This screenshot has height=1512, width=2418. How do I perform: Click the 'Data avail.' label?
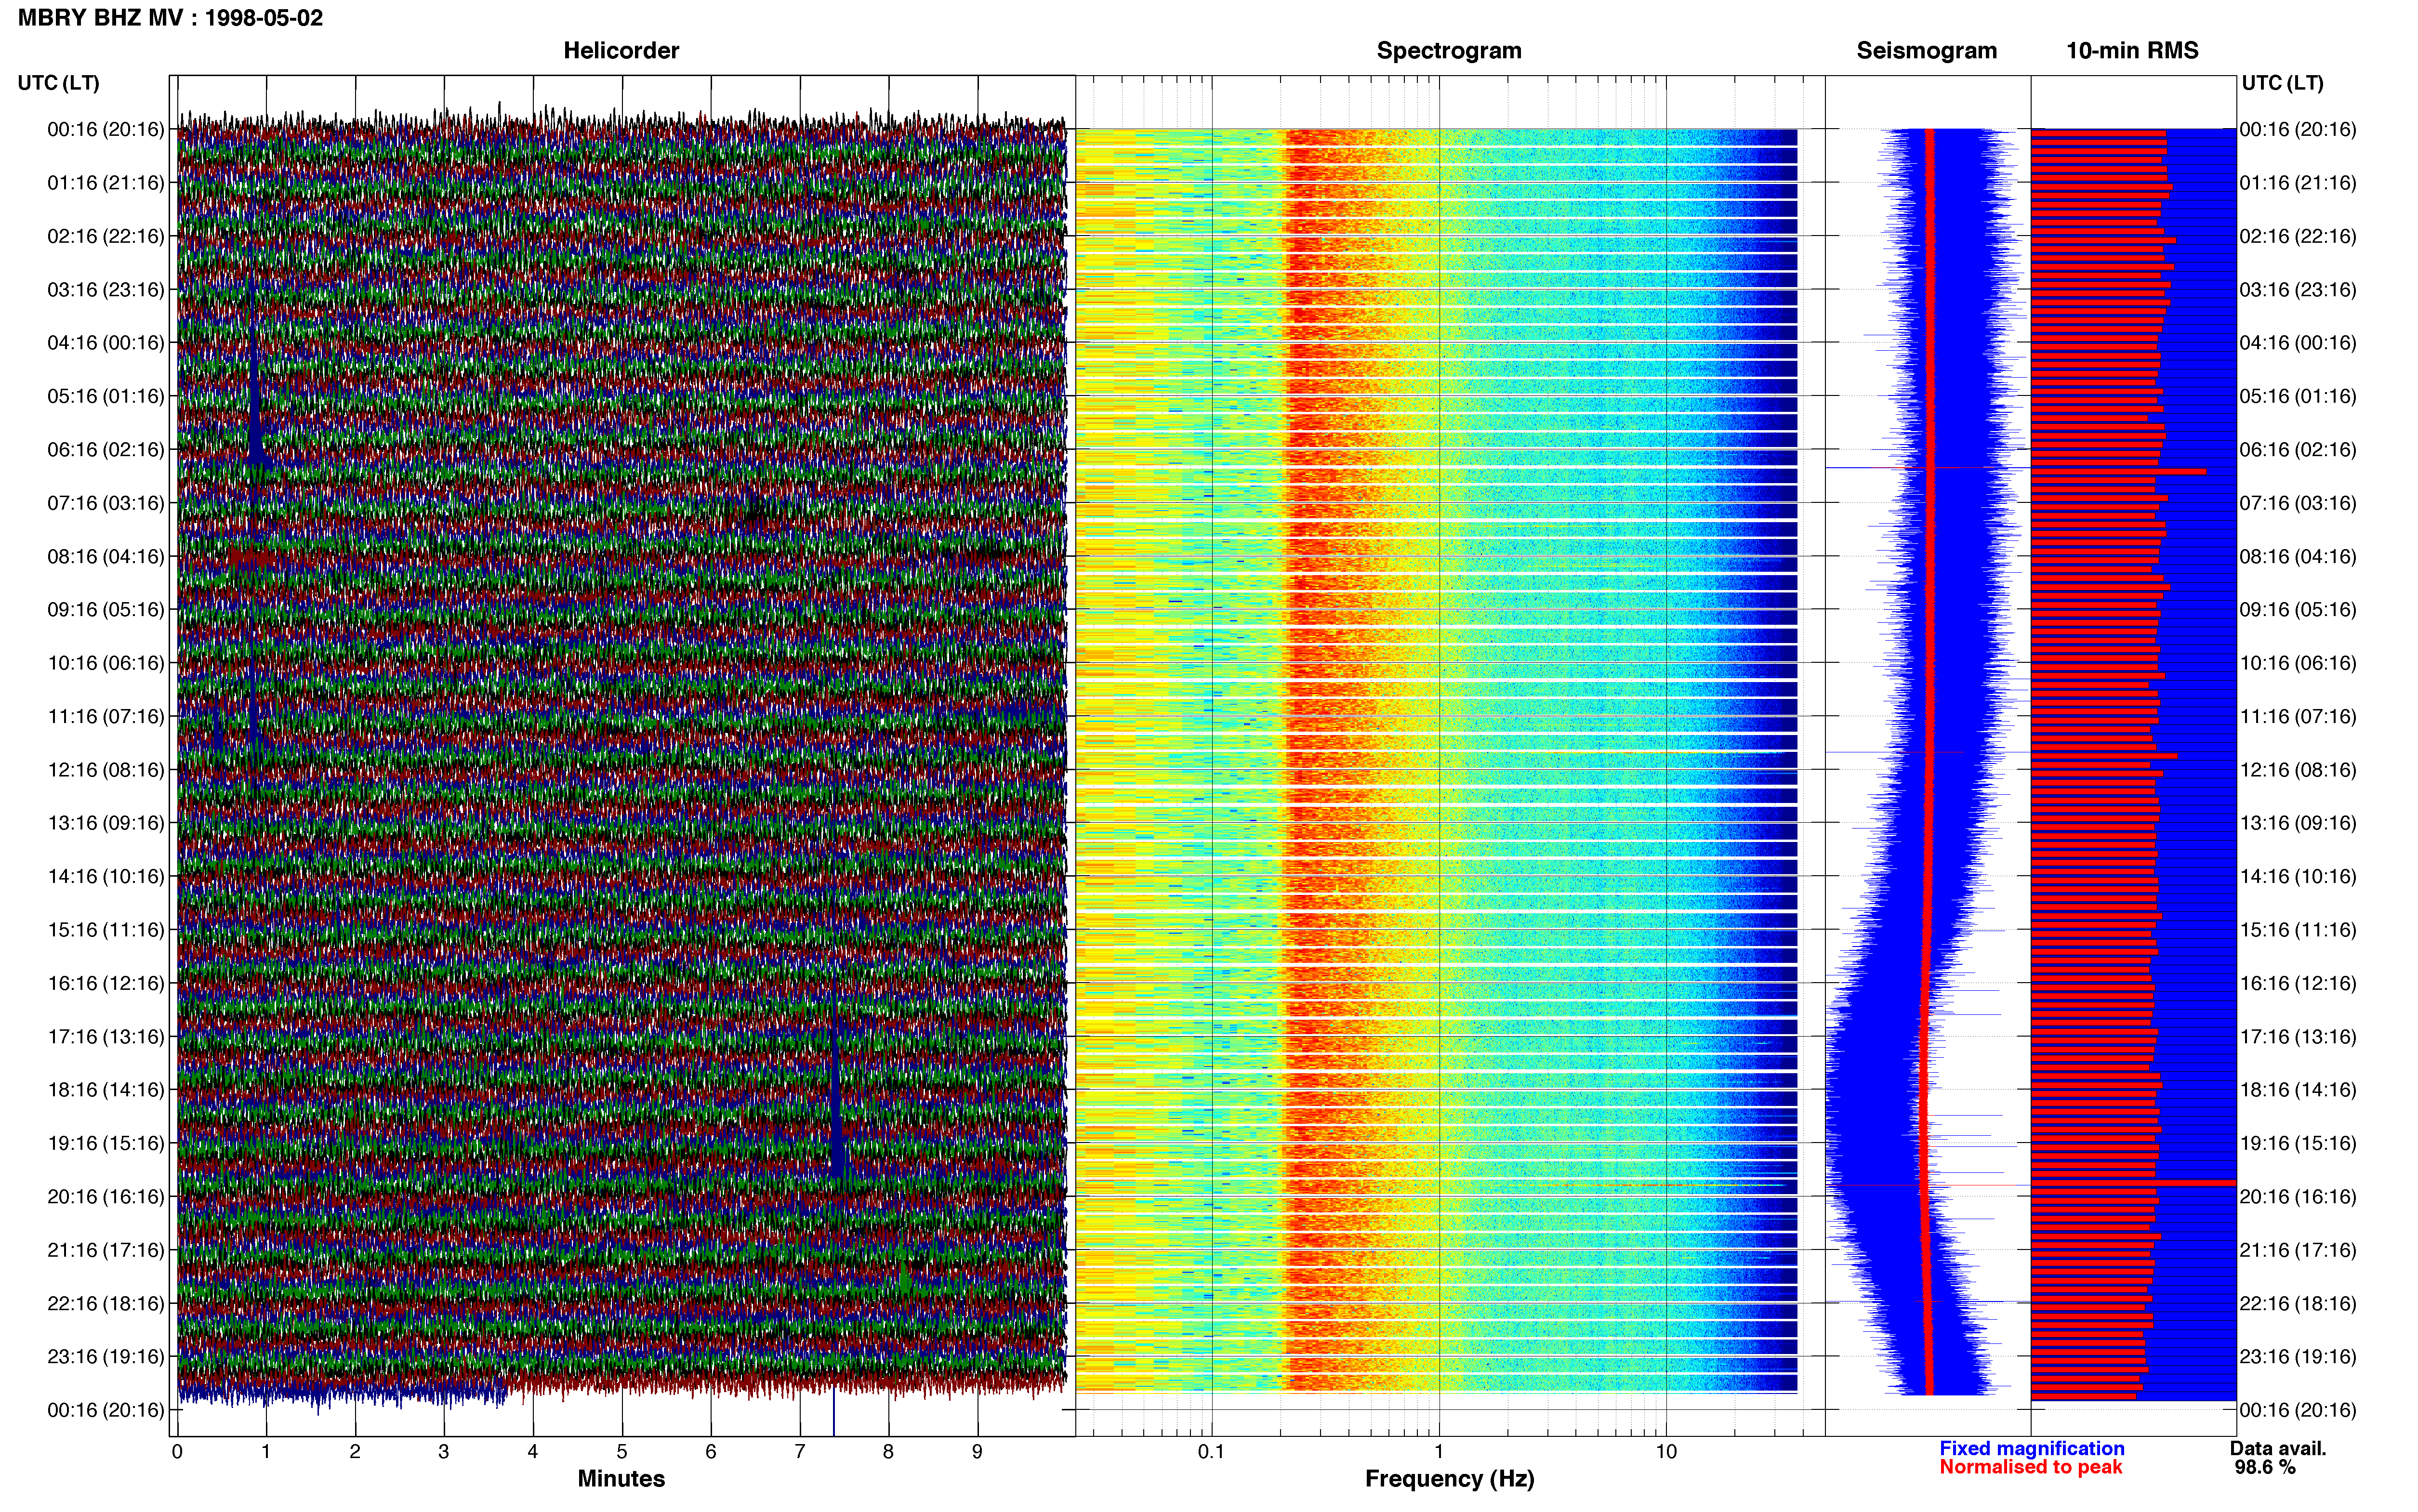[2278, 1448]
